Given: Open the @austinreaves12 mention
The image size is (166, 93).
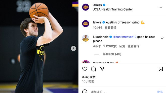Looking at the screenshot, I should [x=124, y=37].
